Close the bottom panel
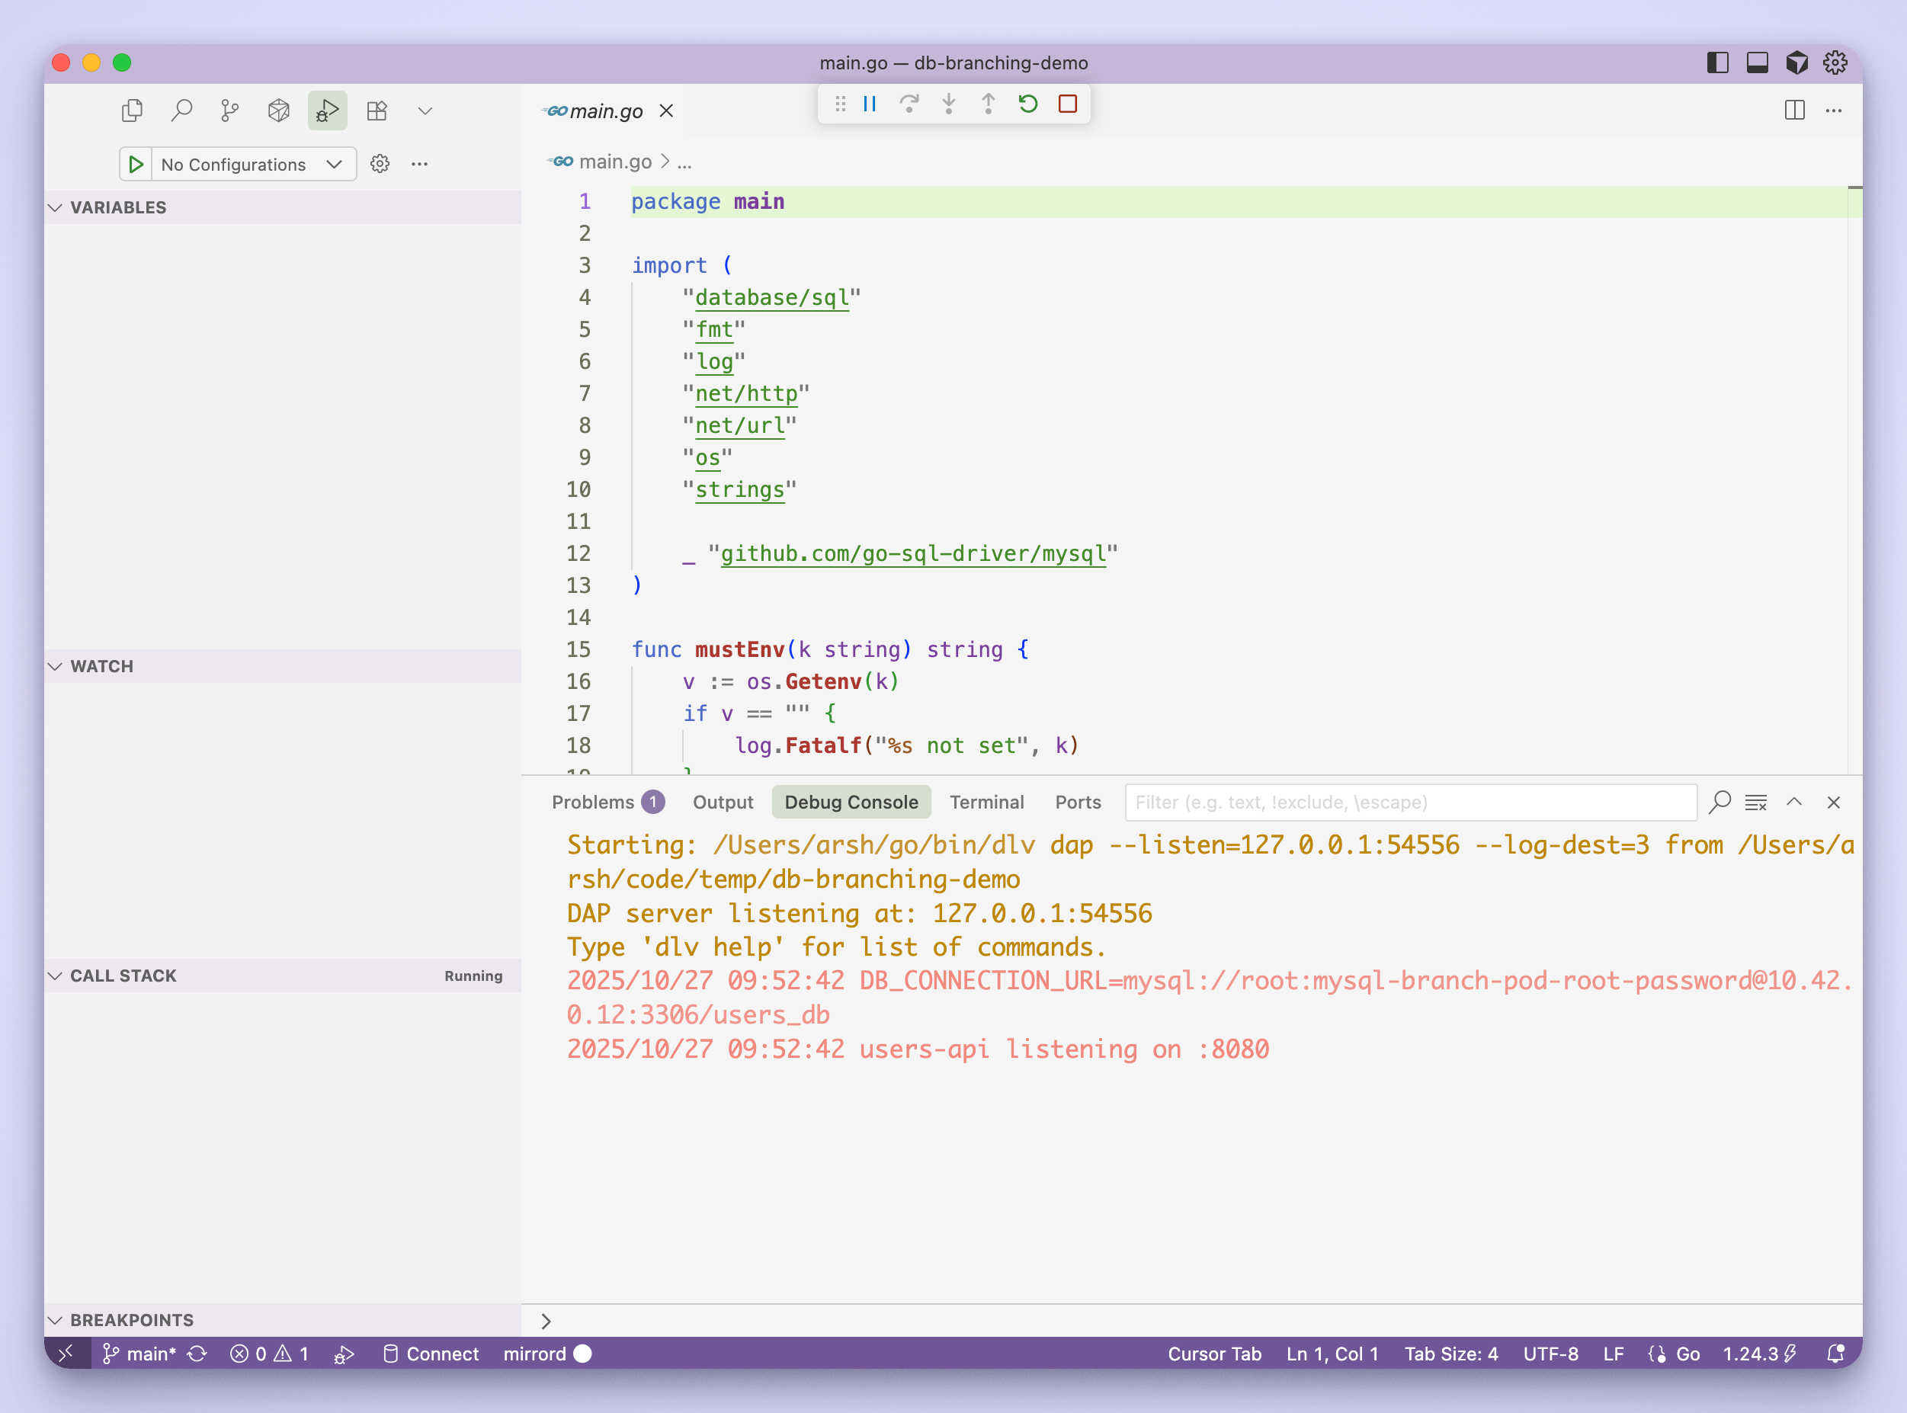Image resolution: width=1907 pixels, height=1413 pixels. click(x=1834, y=803)
